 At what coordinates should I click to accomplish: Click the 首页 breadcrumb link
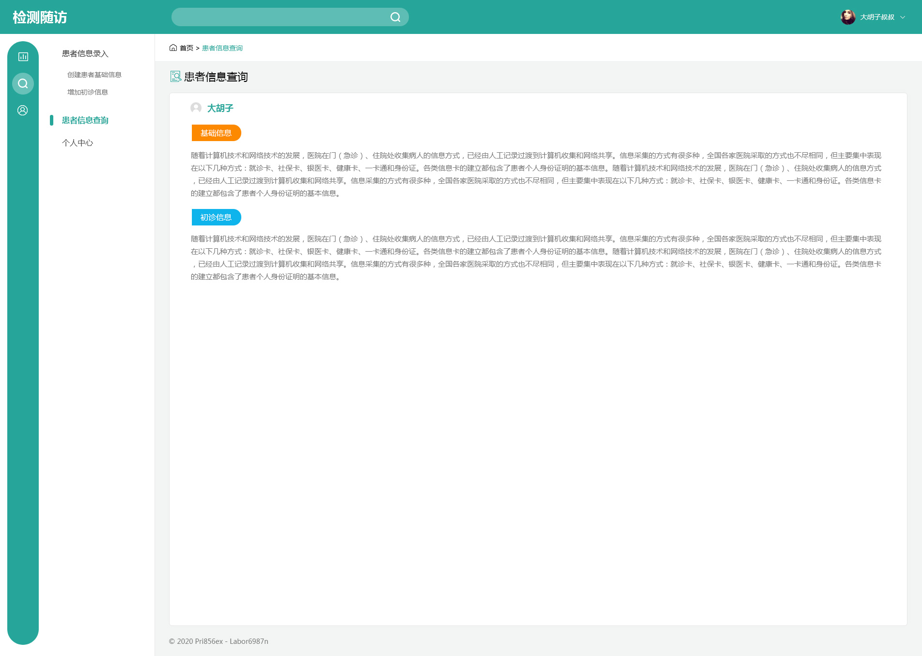[187, 48]
